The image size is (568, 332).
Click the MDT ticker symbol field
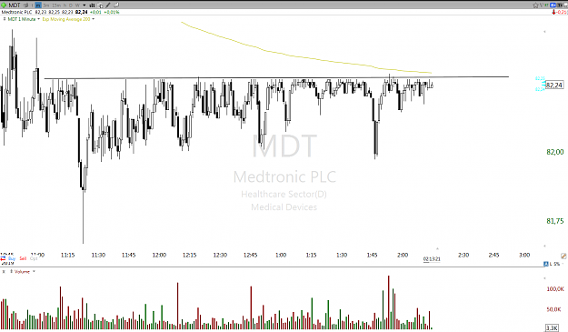click(x=15, y=5)
